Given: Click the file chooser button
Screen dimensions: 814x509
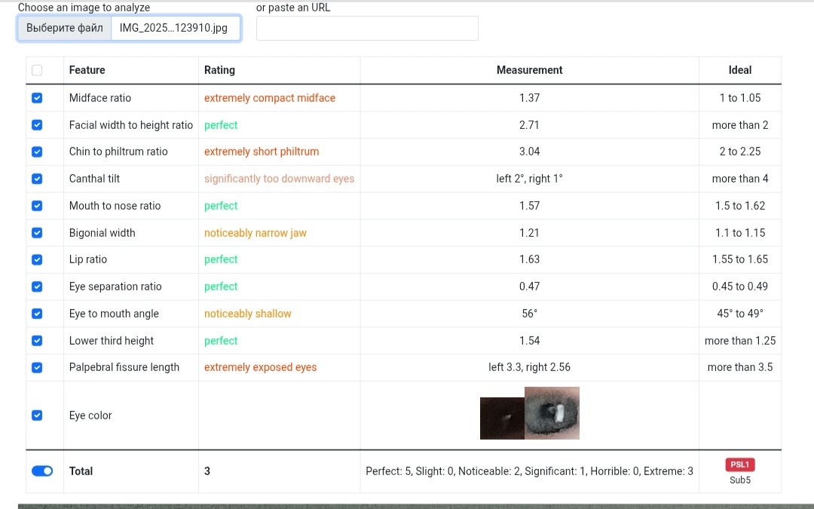Looking at the screenshot, I should point(65,29).
